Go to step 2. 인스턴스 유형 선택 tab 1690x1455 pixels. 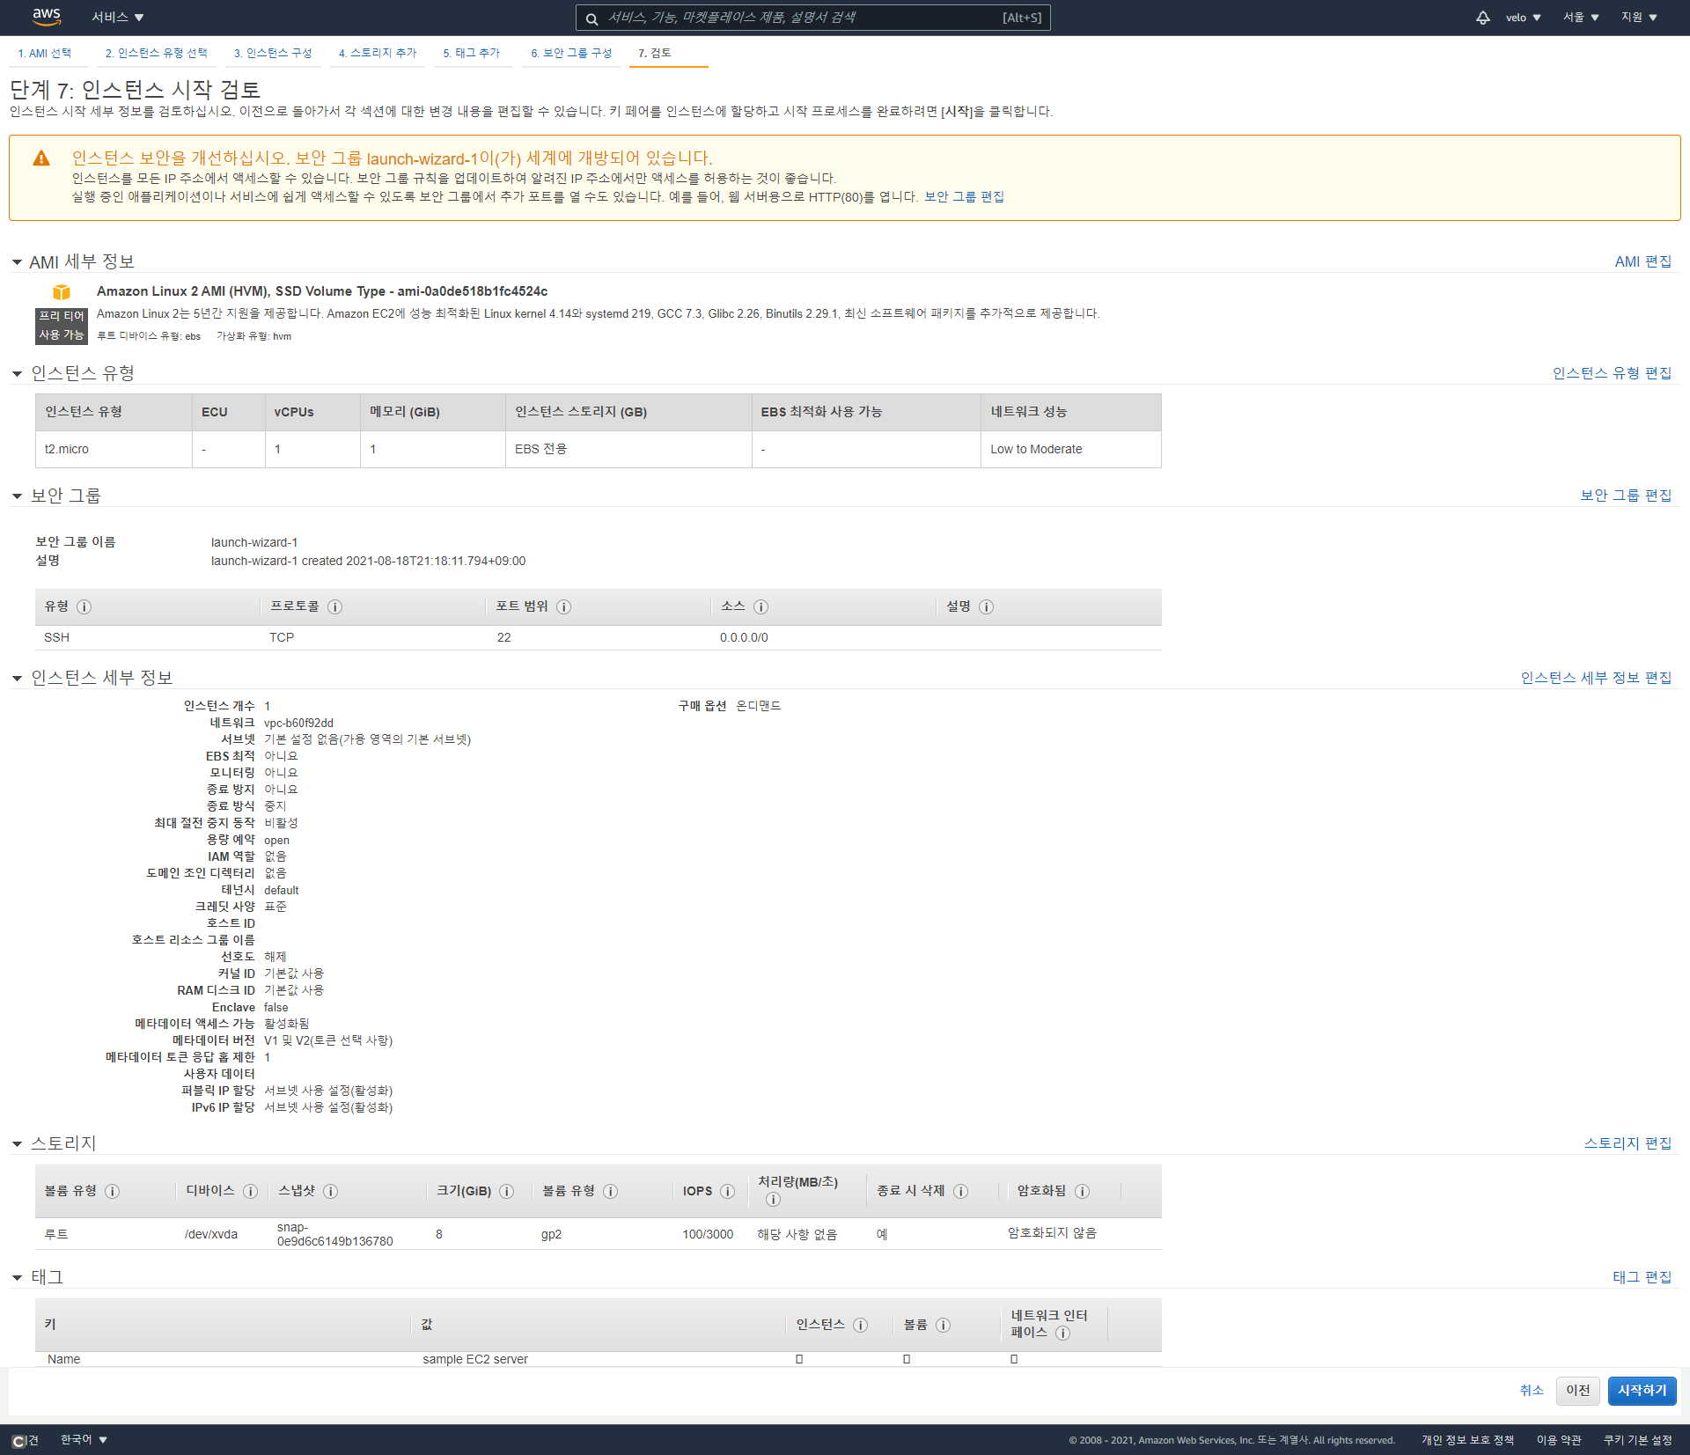pyautogui.click(x=157, y=54)
